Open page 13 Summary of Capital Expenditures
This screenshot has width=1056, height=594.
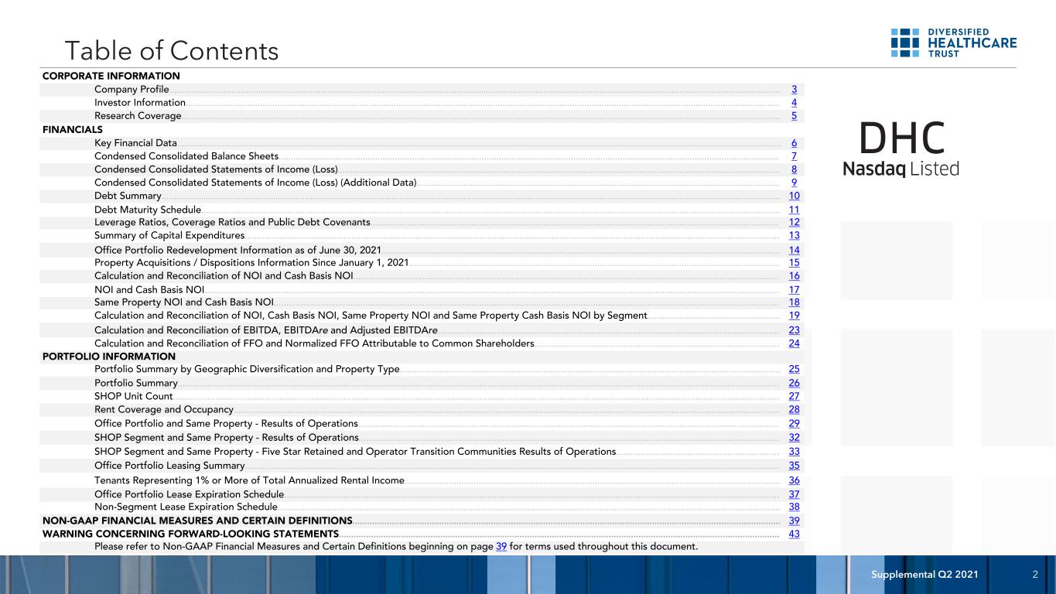coord(795,235)
